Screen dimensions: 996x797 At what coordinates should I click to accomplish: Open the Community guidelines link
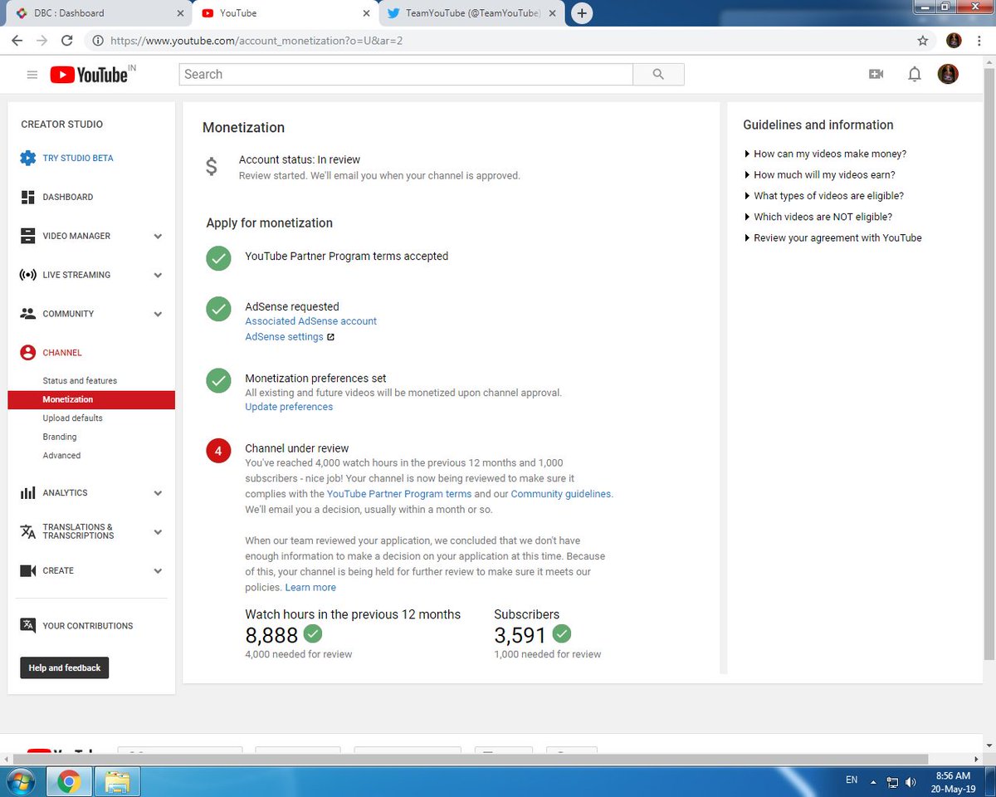[x=561, y=494]
